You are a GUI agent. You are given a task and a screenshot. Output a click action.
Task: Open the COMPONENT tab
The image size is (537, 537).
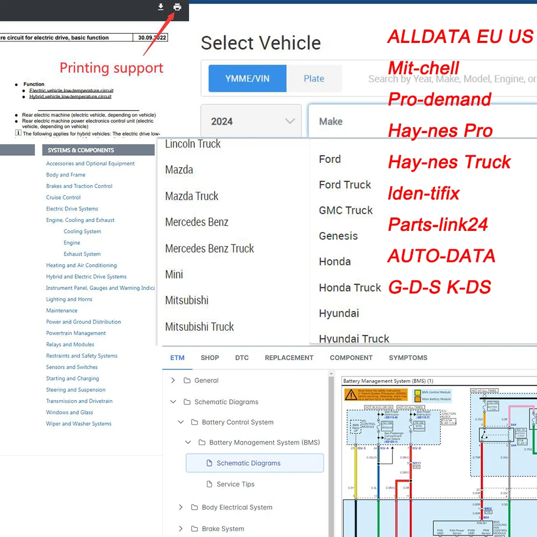point(351,358)
